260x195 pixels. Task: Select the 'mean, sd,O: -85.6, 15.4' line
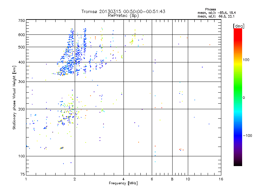click(216, 13)
